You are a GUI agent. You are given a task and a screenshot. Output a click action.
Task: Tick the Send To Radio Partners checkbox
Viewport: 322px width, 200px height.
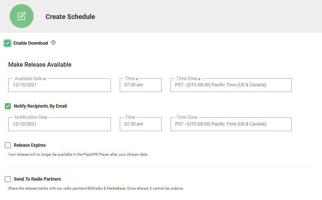tap(8, 179)
